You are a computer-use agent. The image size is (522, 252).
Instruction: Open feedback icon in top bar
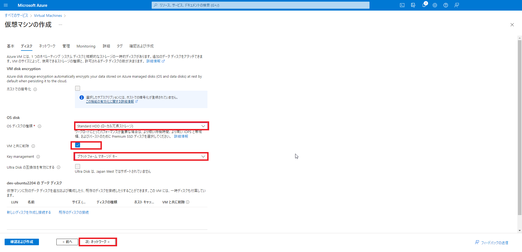click(457, 5)
